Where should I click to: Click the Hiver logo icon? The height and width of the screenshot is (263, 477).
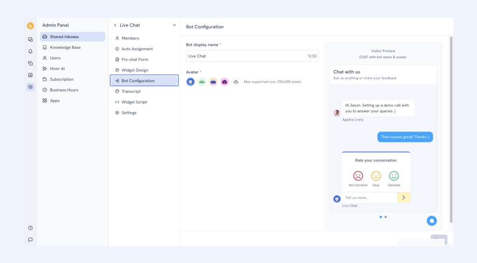[30, 26]
